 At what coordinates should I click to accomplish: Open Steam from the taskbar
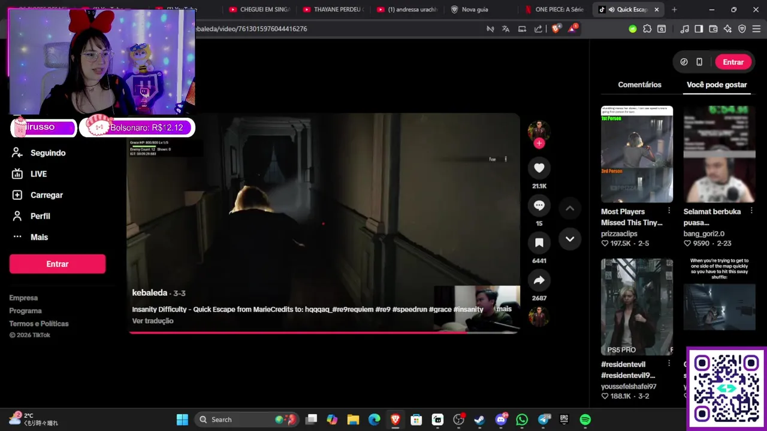[x=479, y=420]
